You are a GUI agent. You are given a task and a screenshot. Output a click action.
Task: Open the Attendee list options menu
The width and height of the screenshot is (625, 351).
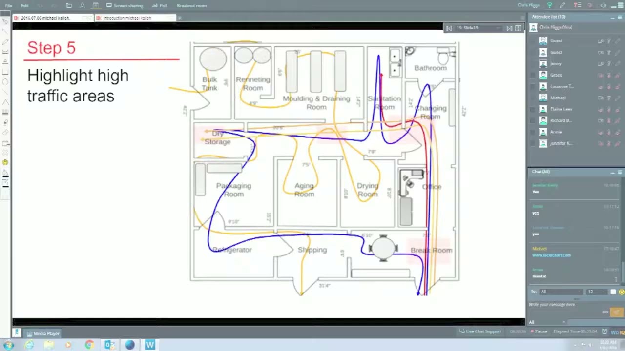pos(620,17)
